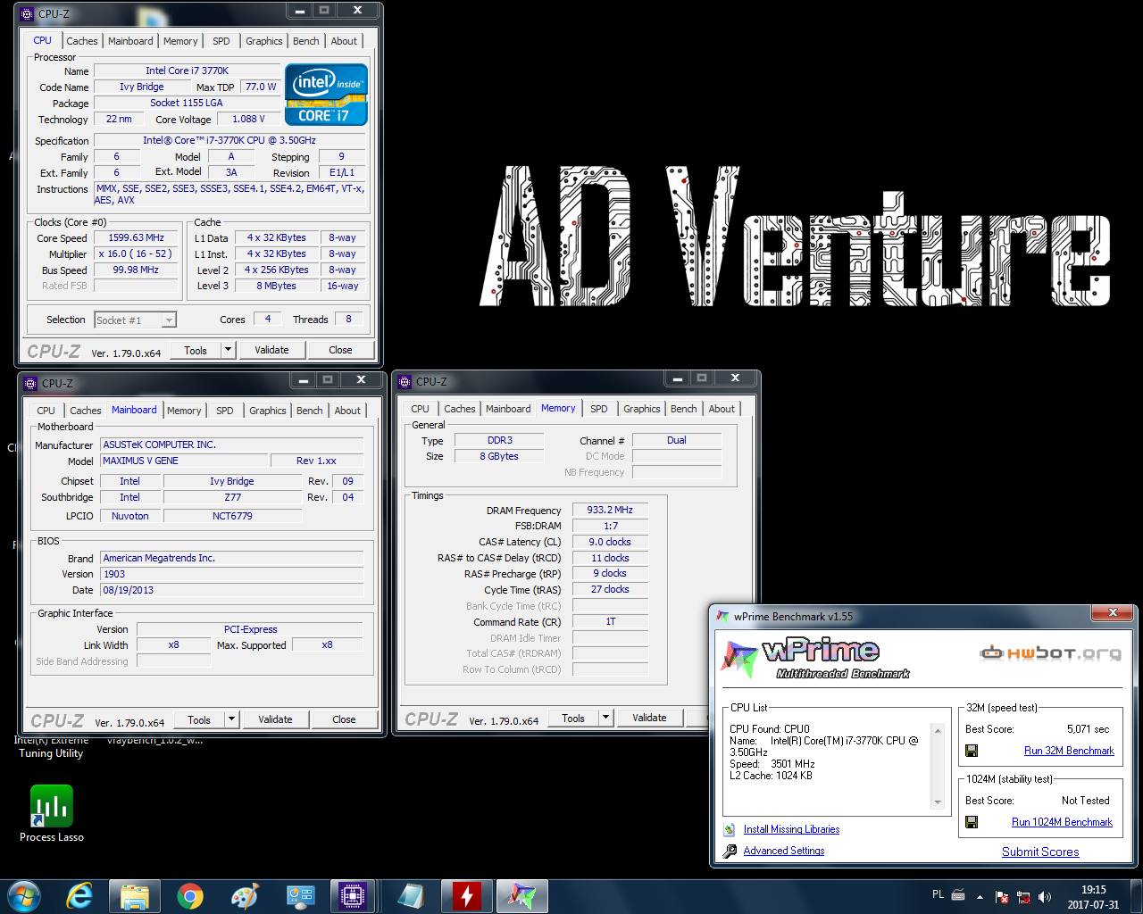Switch to SPD tab in the Mainboard window
The width and height of the screenshot is (1143, 914).
pyautogui.click(x=225, y=411)
